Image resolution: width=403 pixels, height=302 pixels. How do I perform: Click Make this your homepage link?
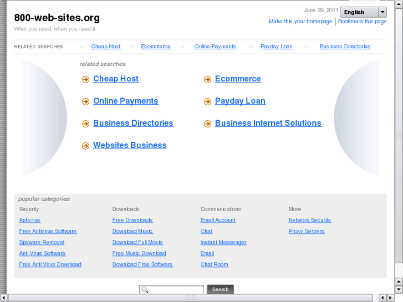point(300,21)
